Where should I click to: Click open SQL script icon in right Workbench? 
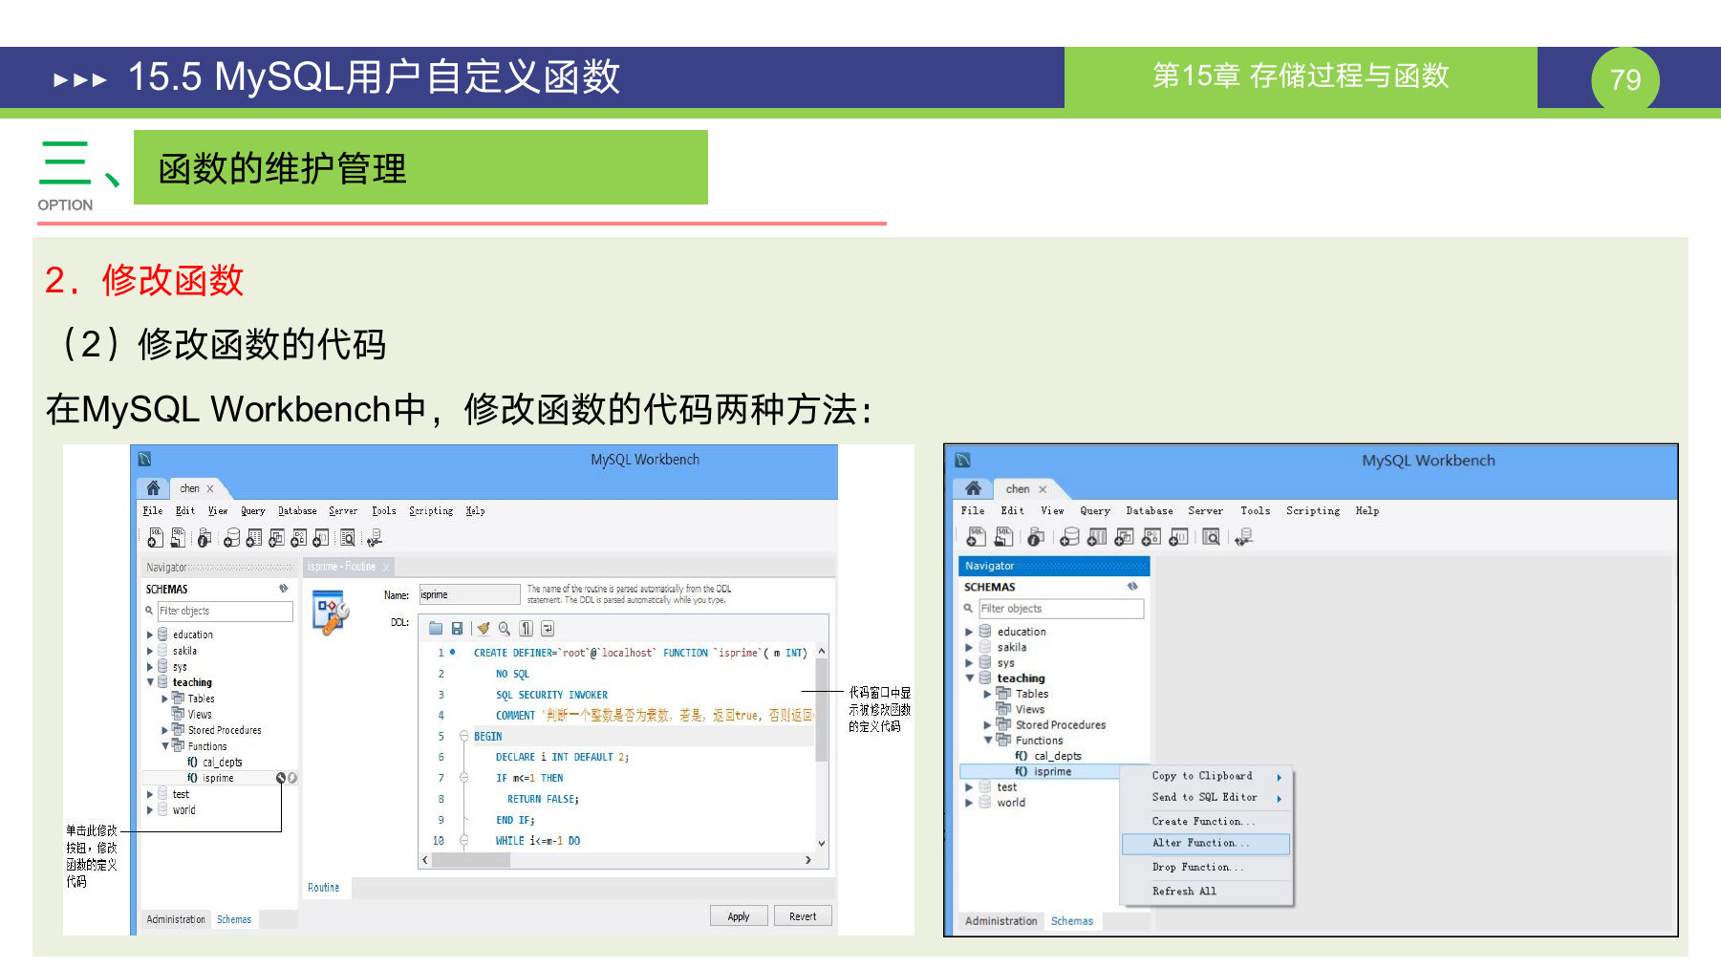(x=1003, y=536)
